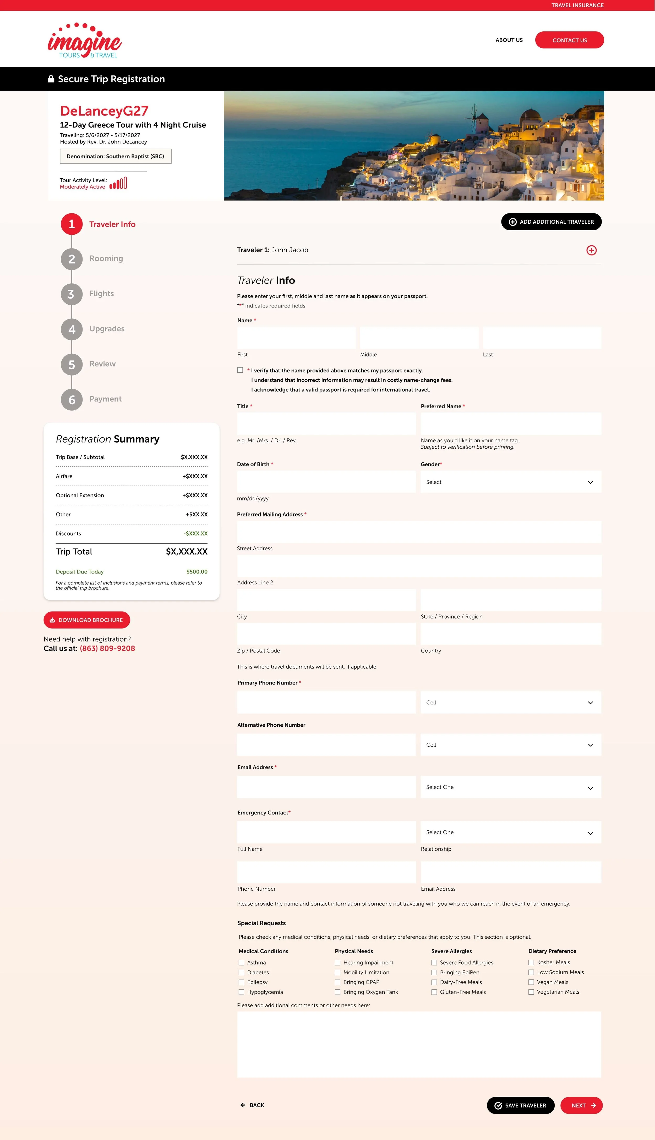Enable the Hearing Impairment checkbox
Image resolution: width=655 pixels, height=1140 pixels.
click(337, 962)
